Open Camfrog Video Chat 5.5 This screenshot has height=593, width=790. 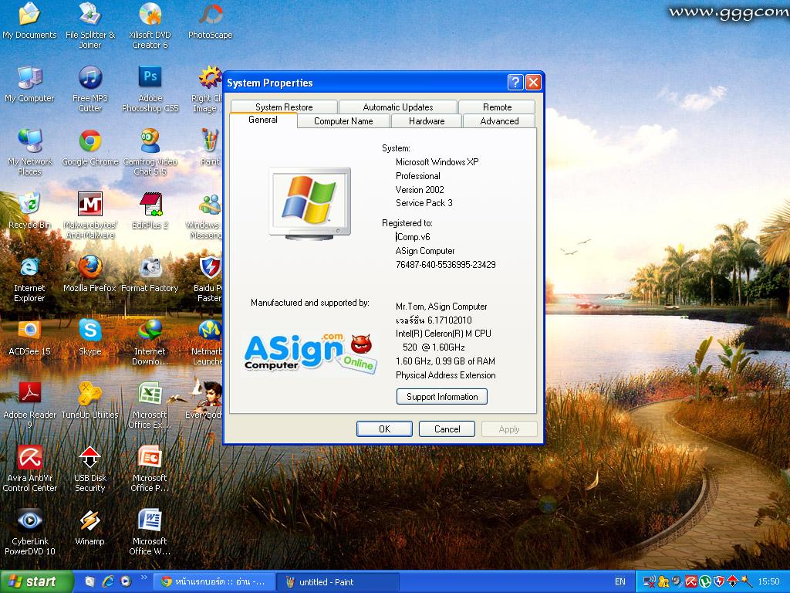(x=150, y=152)
